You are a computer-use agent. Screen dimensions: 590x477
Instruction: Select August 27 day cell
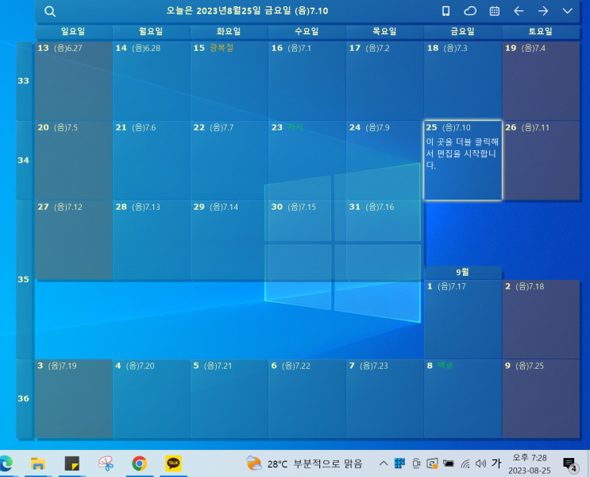tap(73, 239)
